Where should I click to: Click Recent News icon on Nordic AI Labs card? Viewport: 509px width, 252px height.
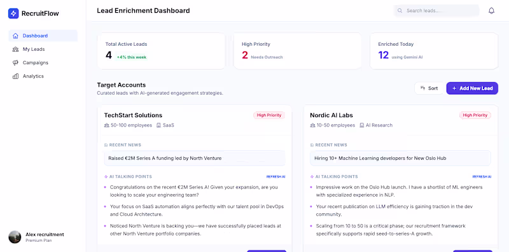pos(312,145)
